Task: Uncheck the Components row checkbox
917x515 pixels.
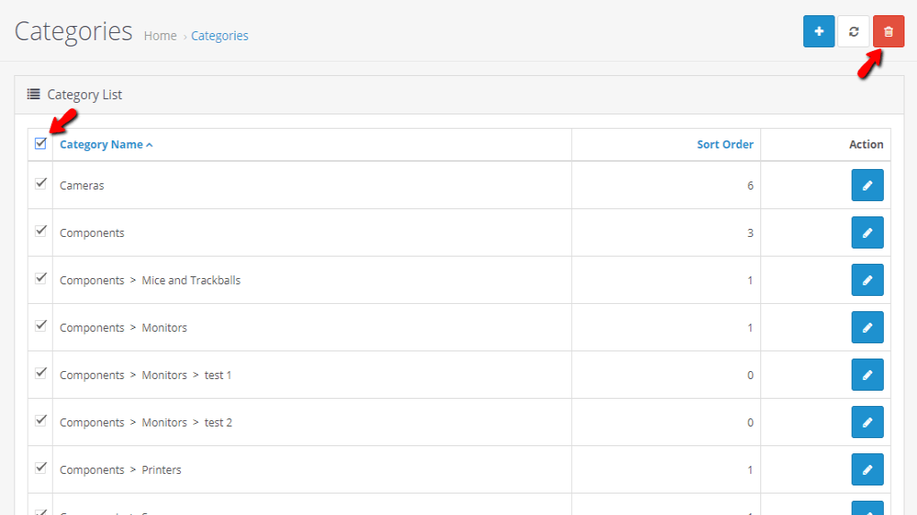Action: tap(39, 230)
